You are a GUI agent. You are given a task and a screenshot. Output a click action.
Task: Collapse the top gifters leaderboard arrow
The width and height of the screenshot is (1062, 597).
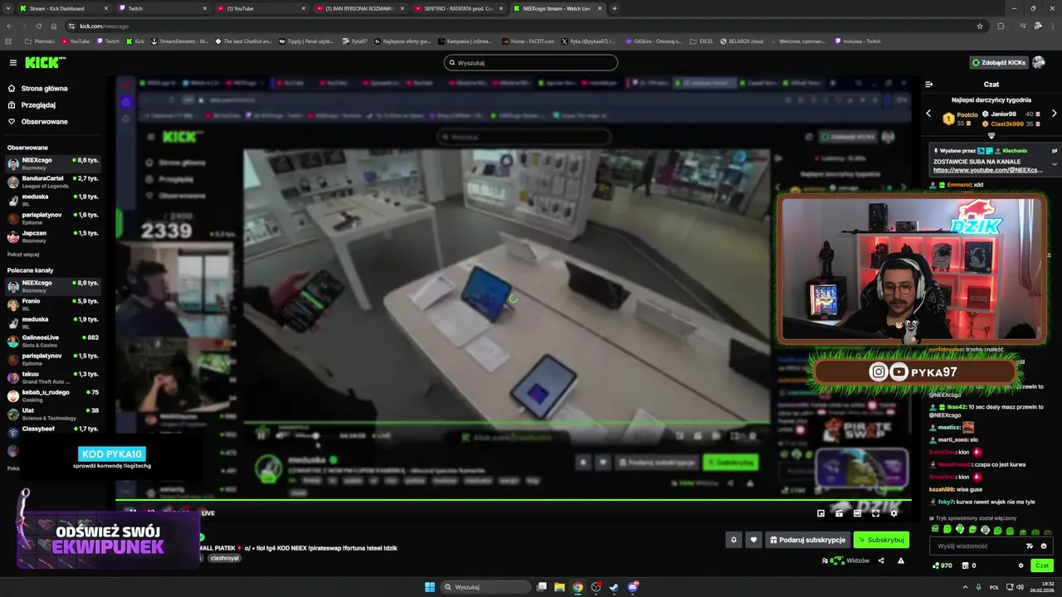point(991,135)
